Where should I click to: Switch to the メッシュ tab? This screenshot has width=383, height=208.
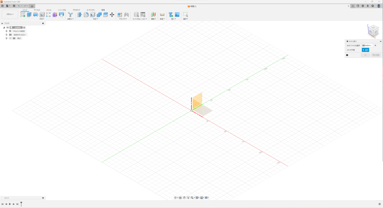click(49, 10)
